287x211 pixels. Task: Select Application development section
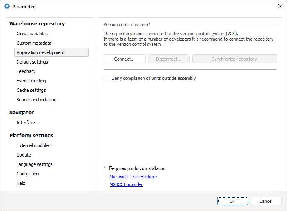coord(41,52)
